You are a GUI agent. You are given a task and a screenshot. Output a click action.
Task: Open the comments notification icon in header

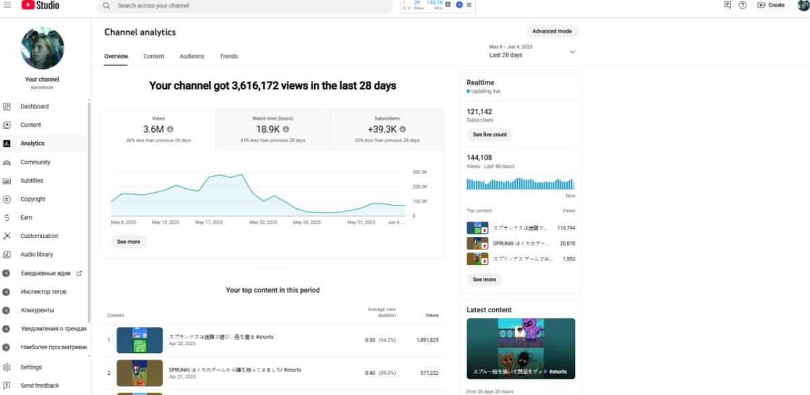coord(728,5)
